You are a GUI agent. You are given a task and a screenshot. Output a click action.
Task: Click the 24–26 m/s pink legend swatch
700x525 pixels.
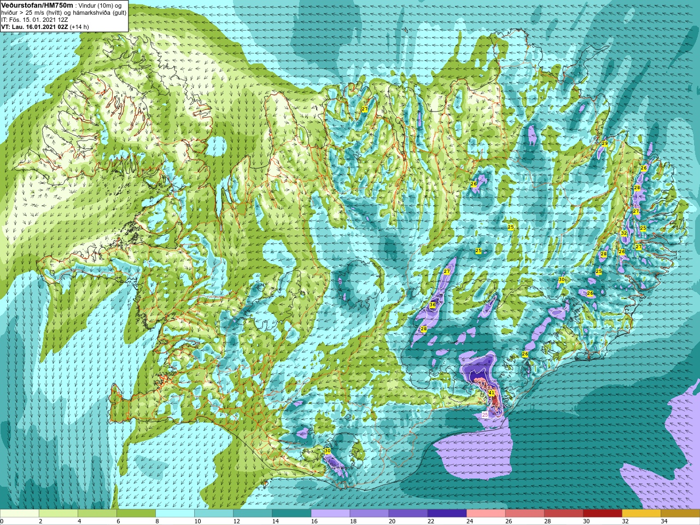pos(486,514)
